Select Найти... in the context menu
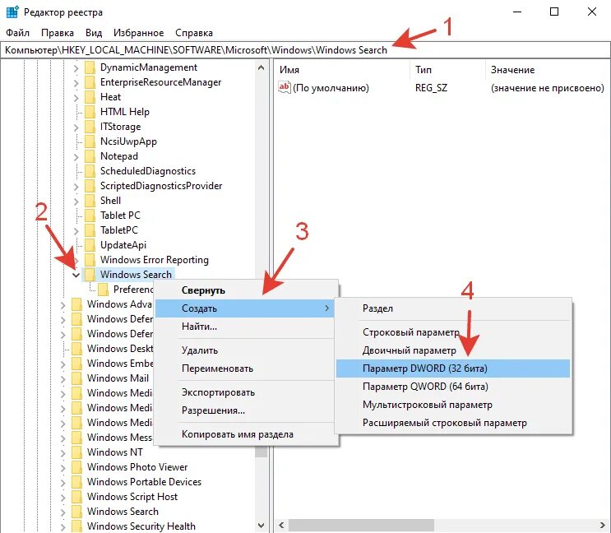The image size is (611, 533). pos(245,326)
